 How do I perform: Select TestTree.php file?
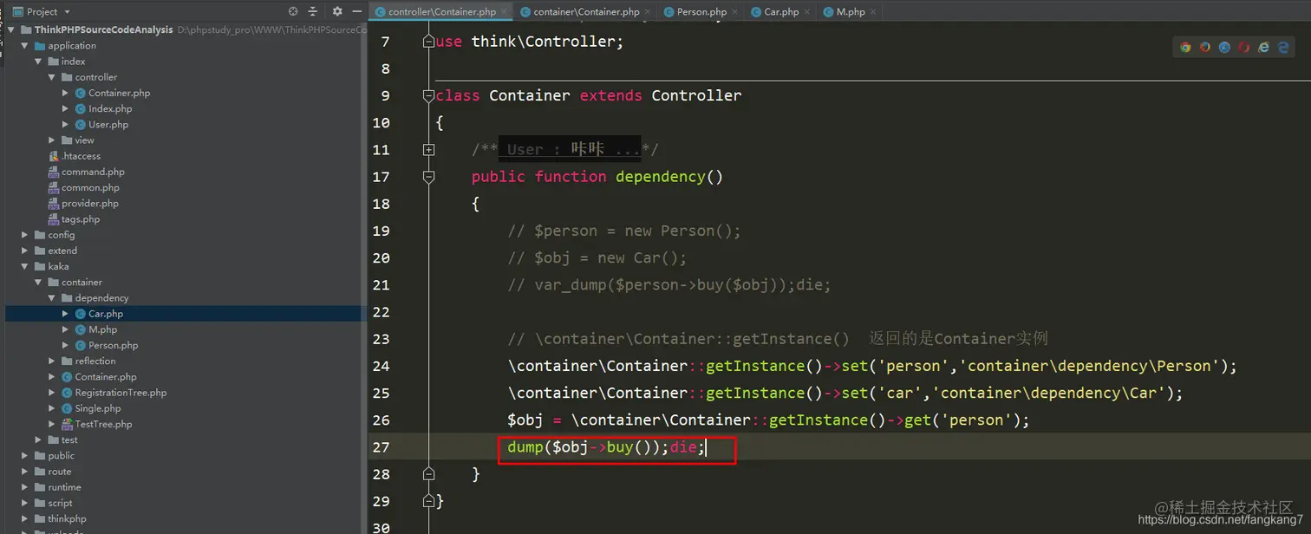tap(103, 424)
